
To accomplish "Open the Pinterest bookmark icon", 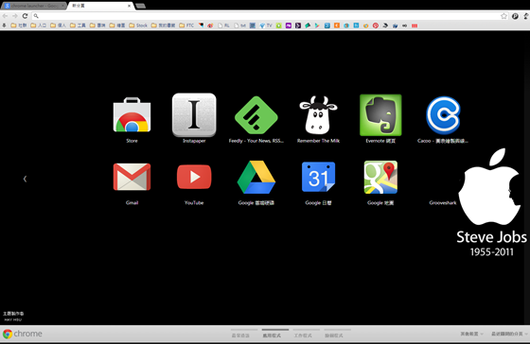I will coord(376,26).
